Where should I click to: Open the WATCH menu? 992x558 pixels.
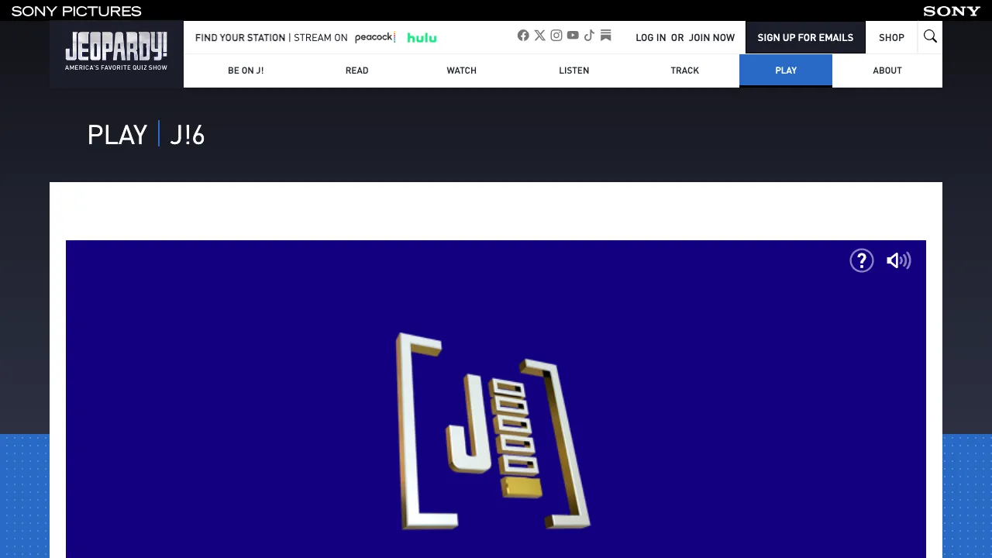(x=461, y=71)
